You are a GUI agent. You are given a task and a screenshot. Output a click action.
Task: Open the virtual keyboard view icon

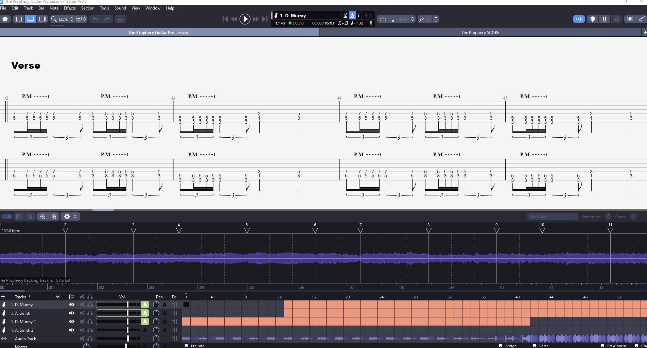click(605, 19)
